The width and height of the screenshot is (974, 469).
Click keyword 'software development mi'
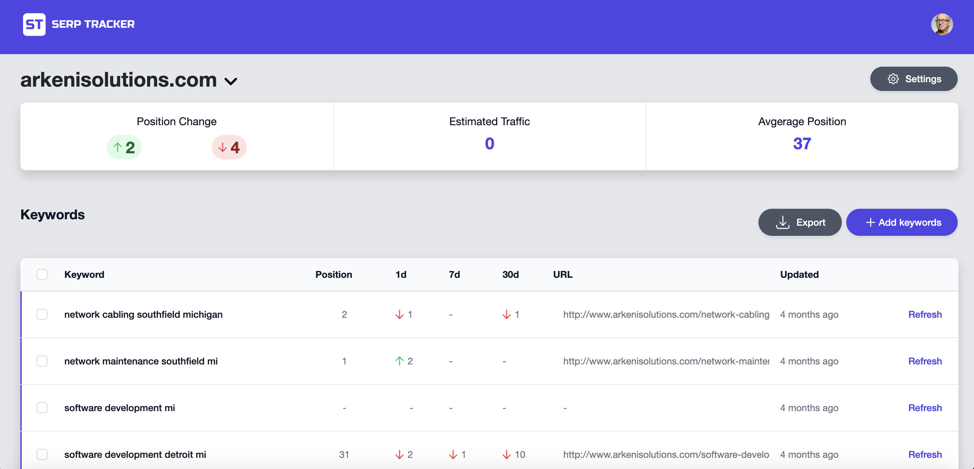pos(120,408)
